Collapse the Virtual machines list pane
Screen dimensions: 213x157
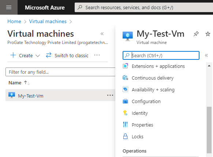(x=102, y=34)
